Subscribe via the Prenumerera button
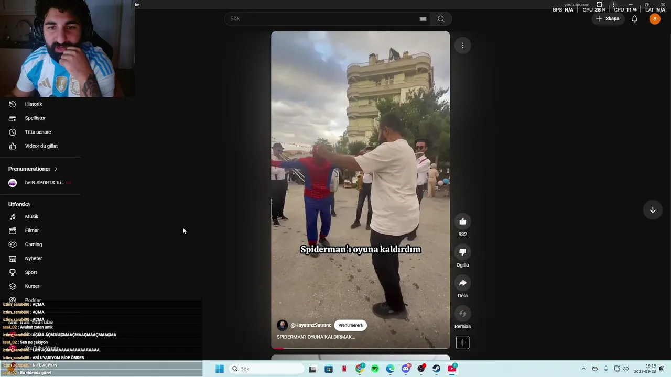 point(350,325)
